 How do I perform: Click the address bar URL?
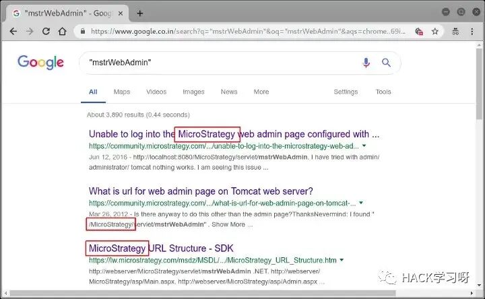[x=247, y=31]
